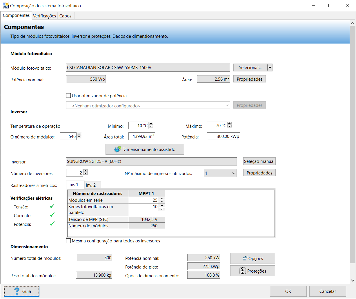Select the Componentes tab
The width and height of the screenshot is (356, 299).
[16, 15]
